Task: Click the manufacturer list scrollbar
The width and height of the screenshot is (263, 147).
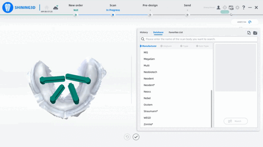Action: (x=211, y=109)
